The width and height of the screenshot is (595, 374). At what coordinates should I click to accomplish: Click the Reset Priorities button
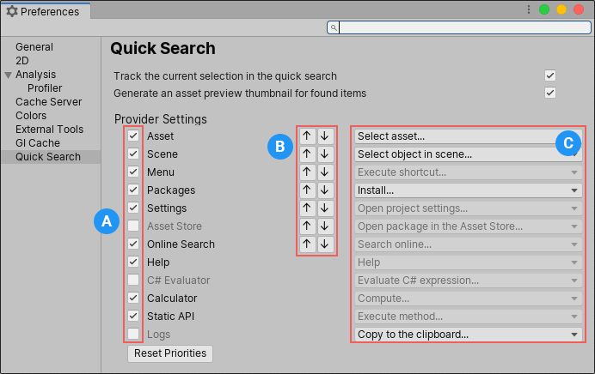(x=169, y=353)
